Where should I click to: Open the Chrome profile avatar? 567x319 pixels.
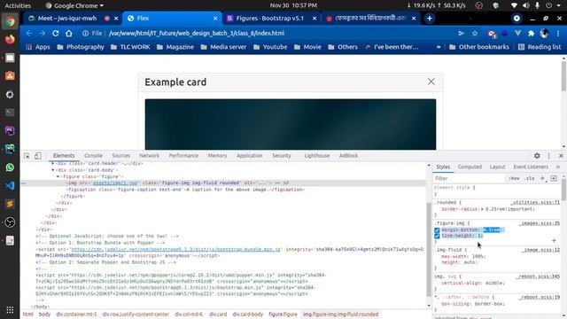coord(544,34)
